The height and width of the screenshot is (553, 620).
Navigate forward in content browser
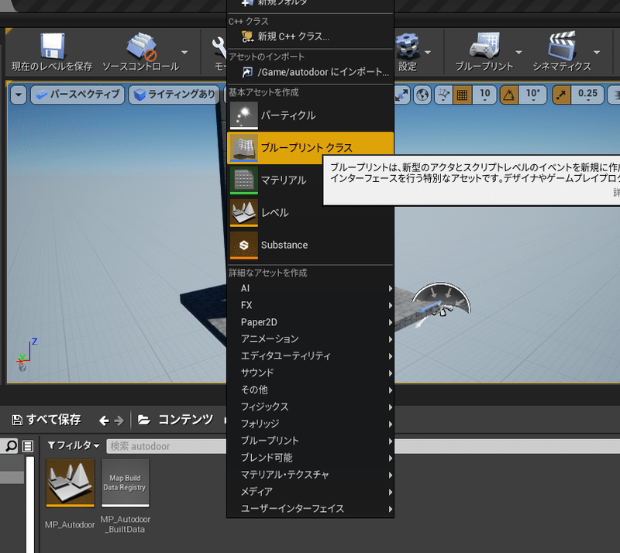119,421
